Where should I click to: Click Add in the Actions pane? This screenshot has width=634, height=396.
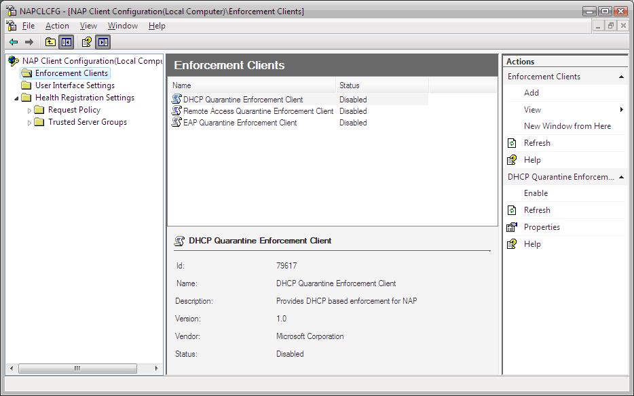(532, 93)
